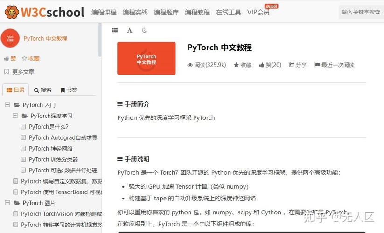The width and height of the screenshot is (384, 233).
Task: Open PyTorch 转移学习的计算机视觉 article
Action: coord(61,225)
